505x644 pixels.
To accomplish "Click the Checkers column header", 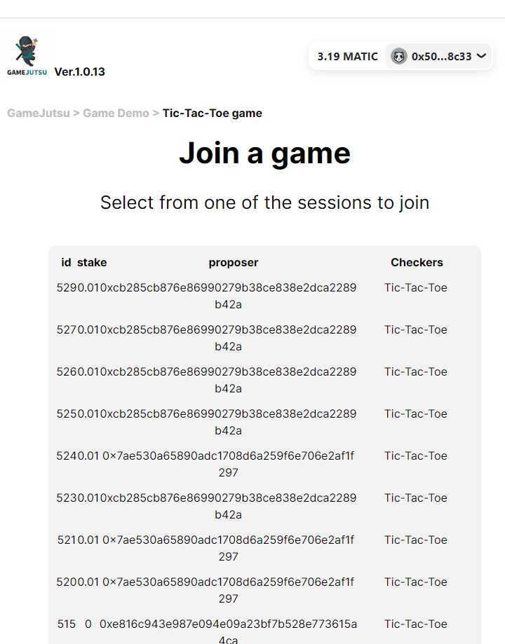I will coord(417,262).
